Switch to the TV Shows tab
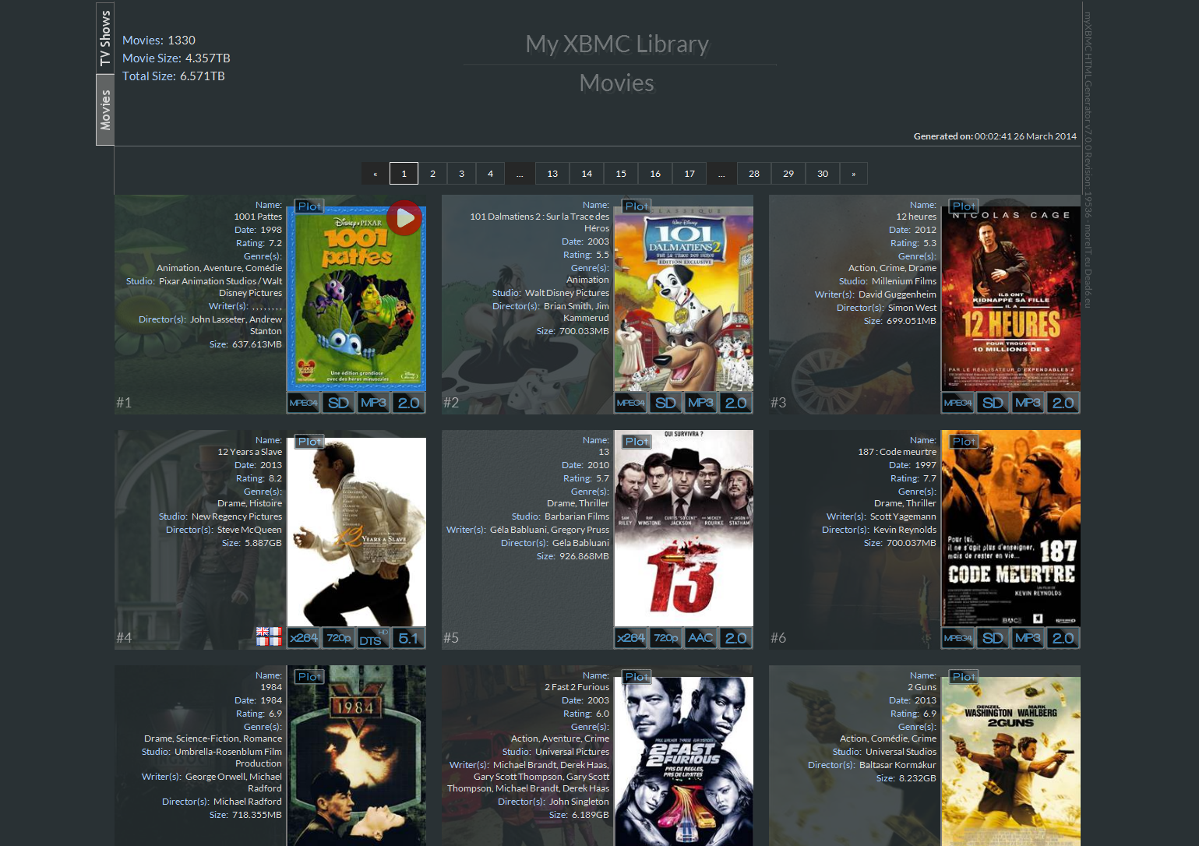1199x846 pixels. [x=105, y=38]
